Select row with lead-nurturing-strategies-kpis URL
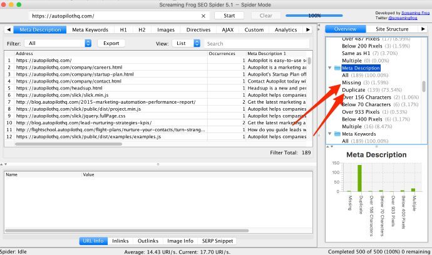Viewport: 432px width, 255px height. [156, 122]
